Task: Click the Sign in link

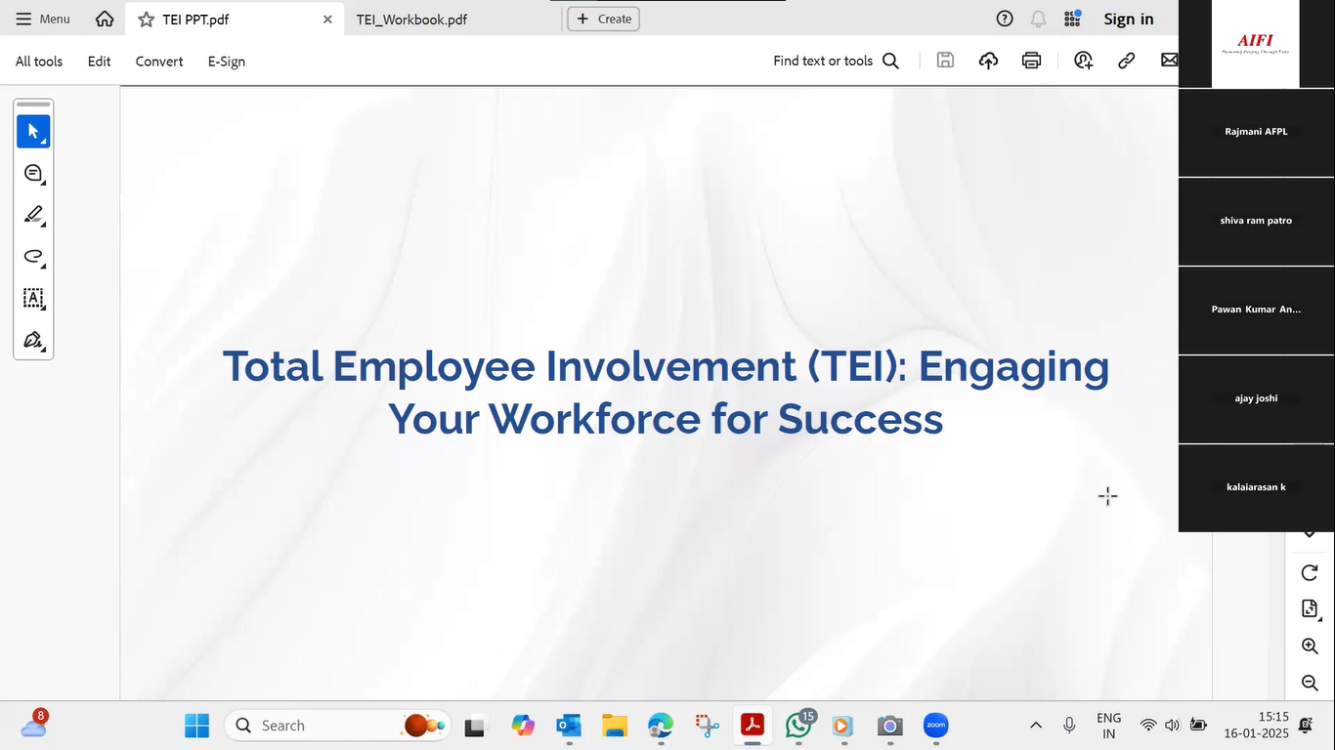Action: [1129, 19]
